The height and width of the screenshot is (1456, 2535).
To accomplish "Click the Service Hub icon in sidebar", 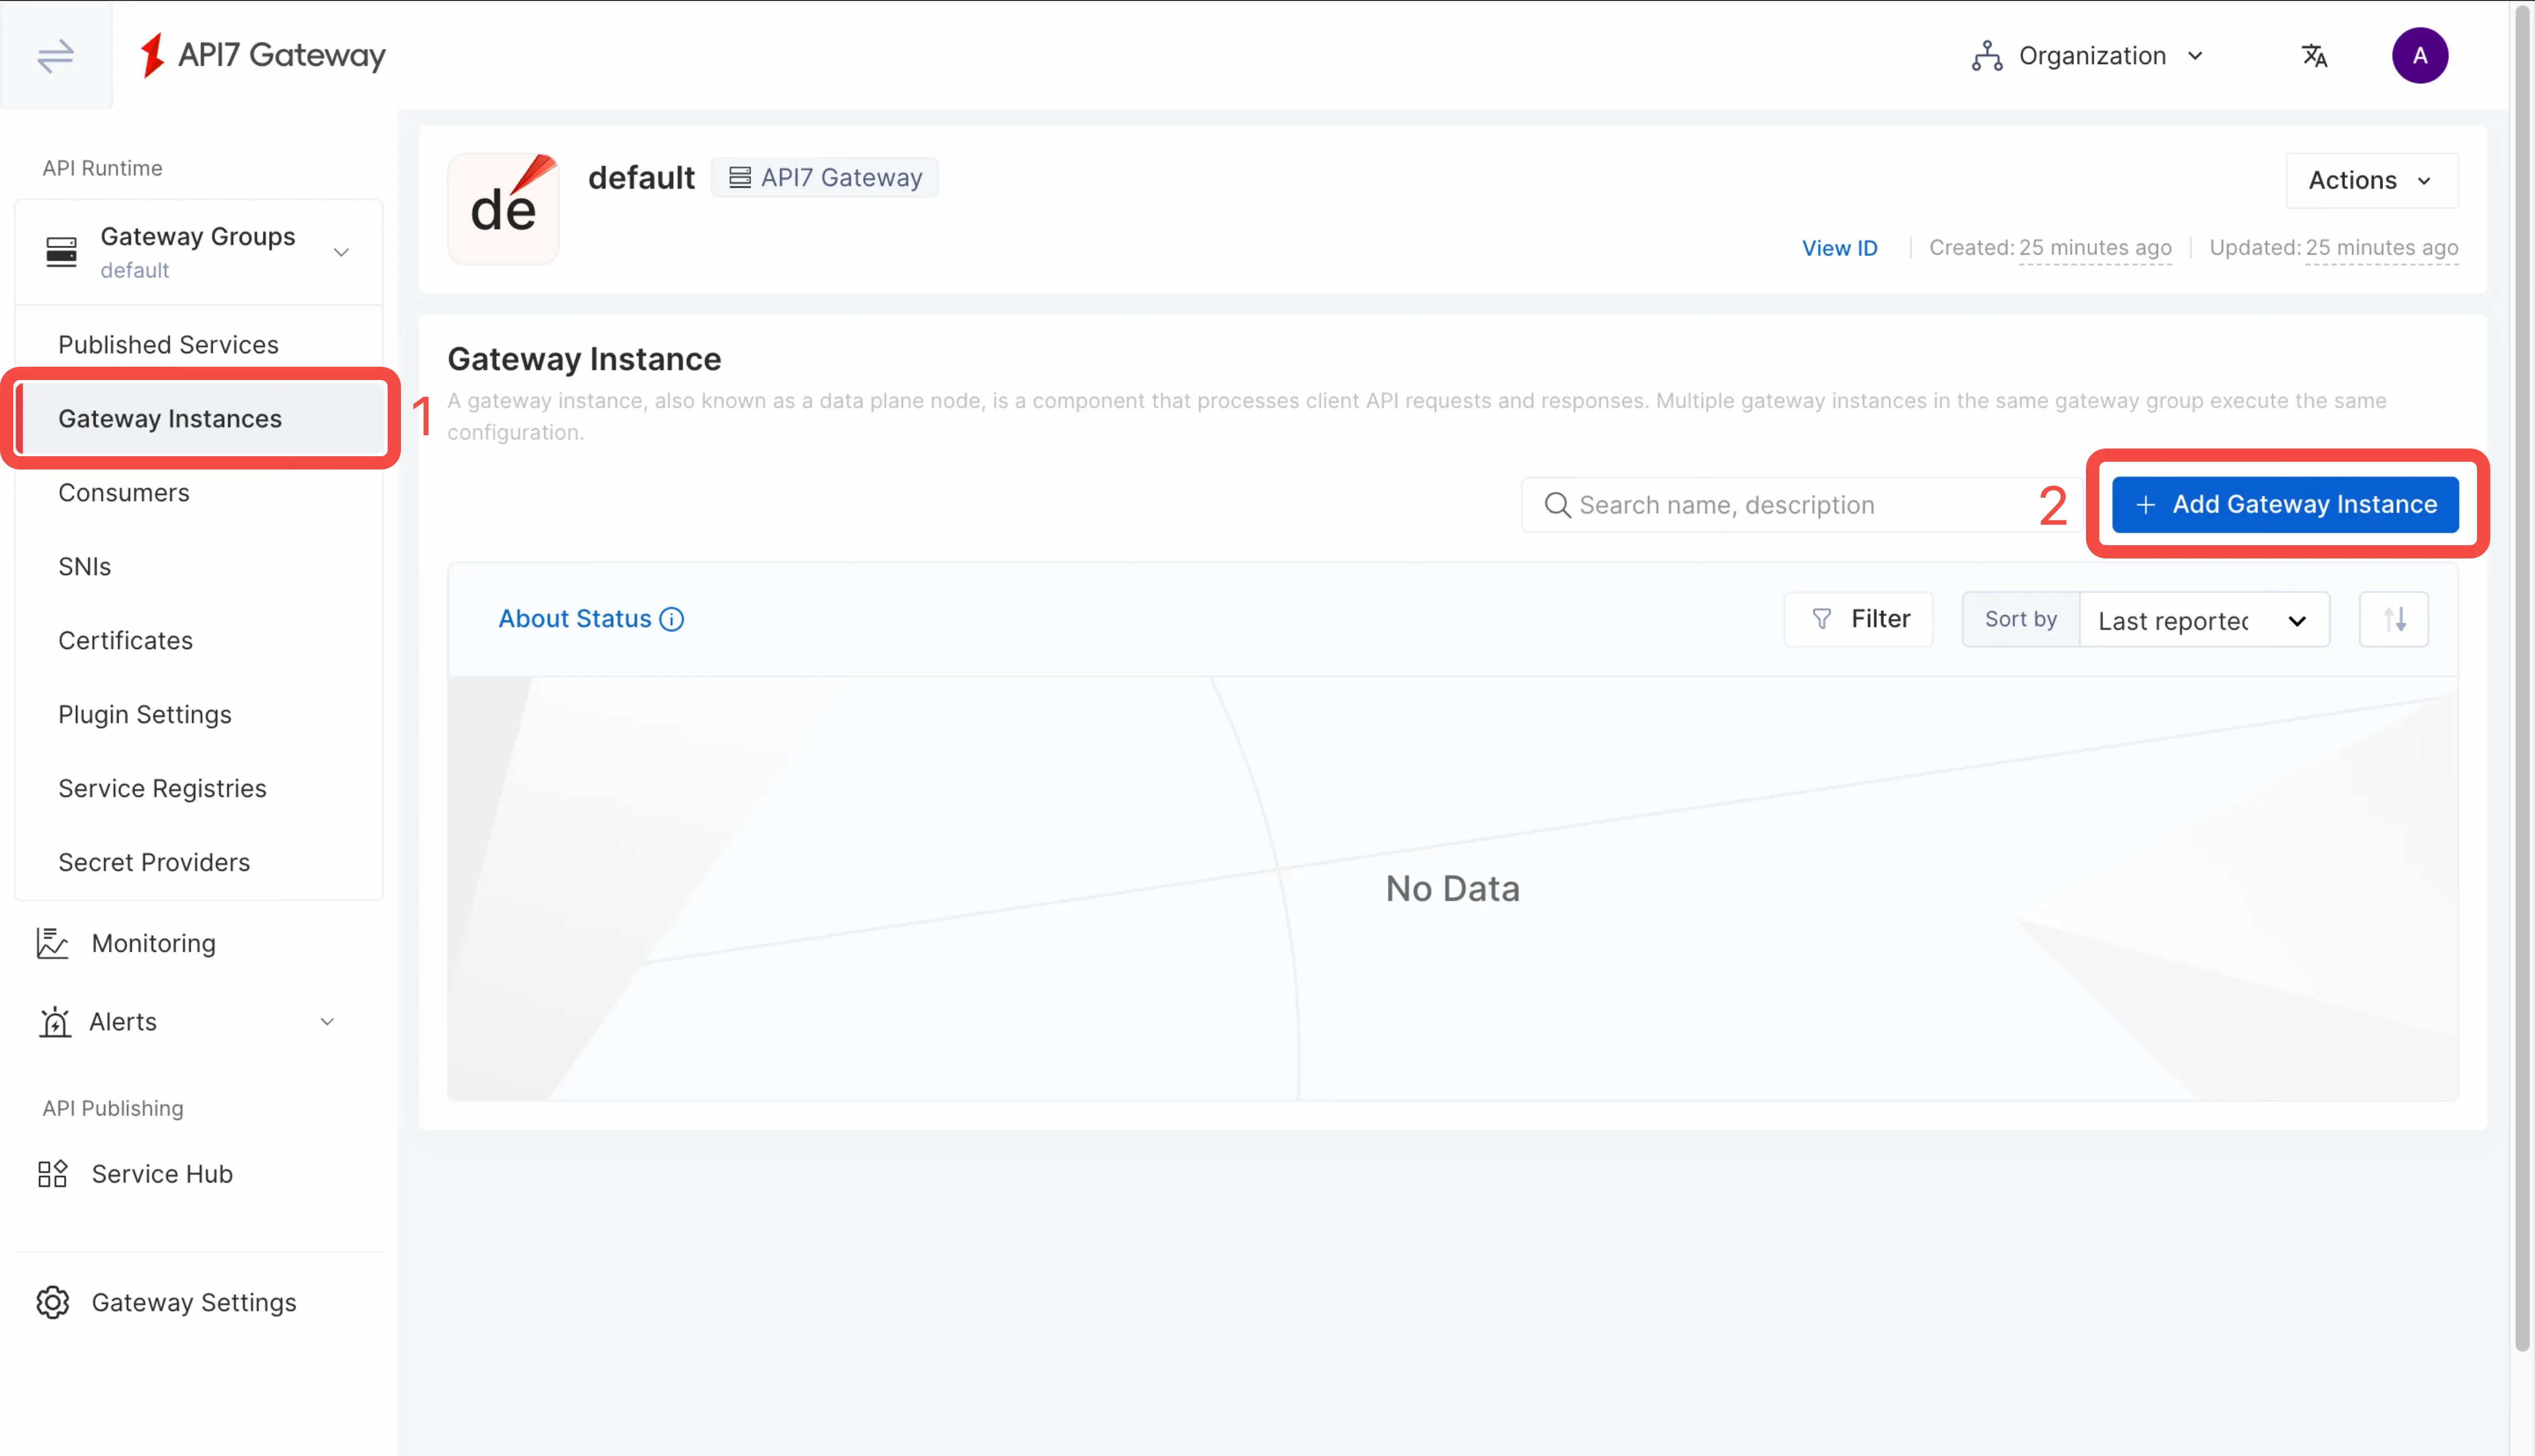I will pyautogui.click(x=53, y=1173).
